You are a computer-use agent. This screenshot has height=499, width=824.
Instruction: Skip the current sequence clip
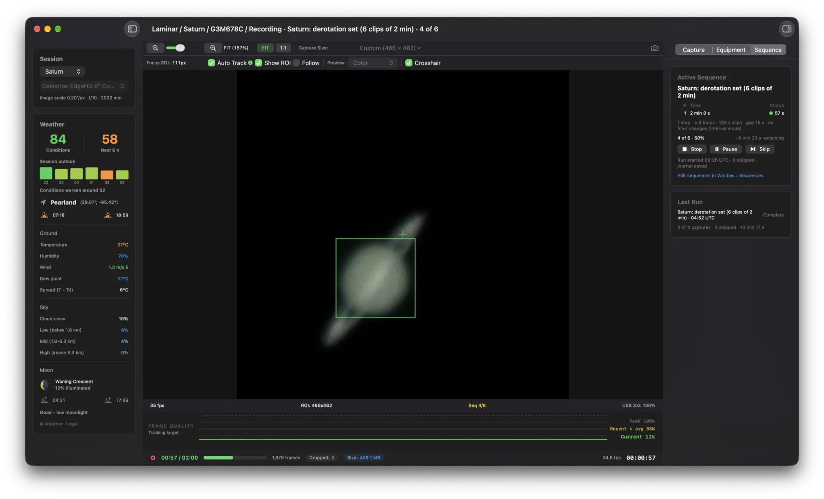pos(760,149)
